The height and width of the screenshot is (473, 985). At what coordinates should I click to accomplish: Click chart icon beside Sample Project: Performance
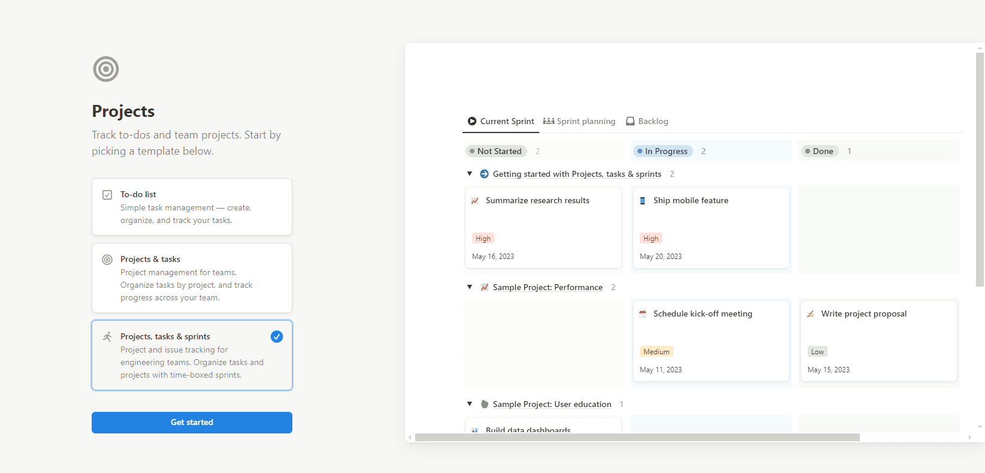click(485, 287)
